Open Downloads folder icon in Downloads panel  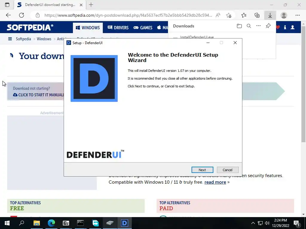(x=239, y=26)
